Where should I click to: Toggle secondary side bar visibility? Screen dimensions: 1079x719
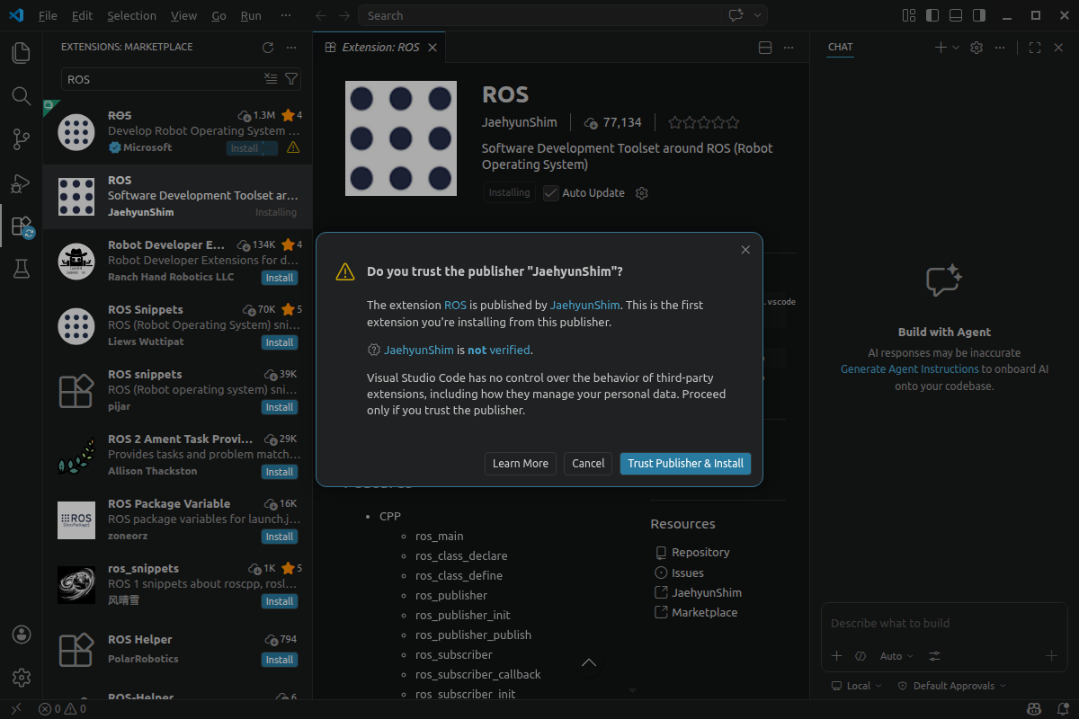(x=979, y=15)
